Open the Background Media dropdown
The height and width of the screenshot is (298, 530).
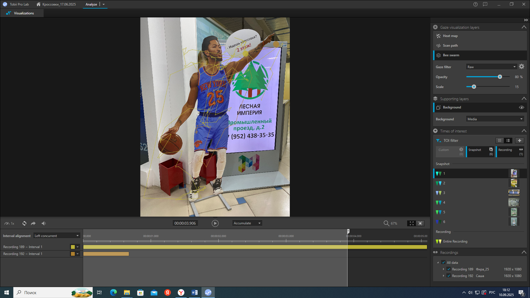coord(495,119)
